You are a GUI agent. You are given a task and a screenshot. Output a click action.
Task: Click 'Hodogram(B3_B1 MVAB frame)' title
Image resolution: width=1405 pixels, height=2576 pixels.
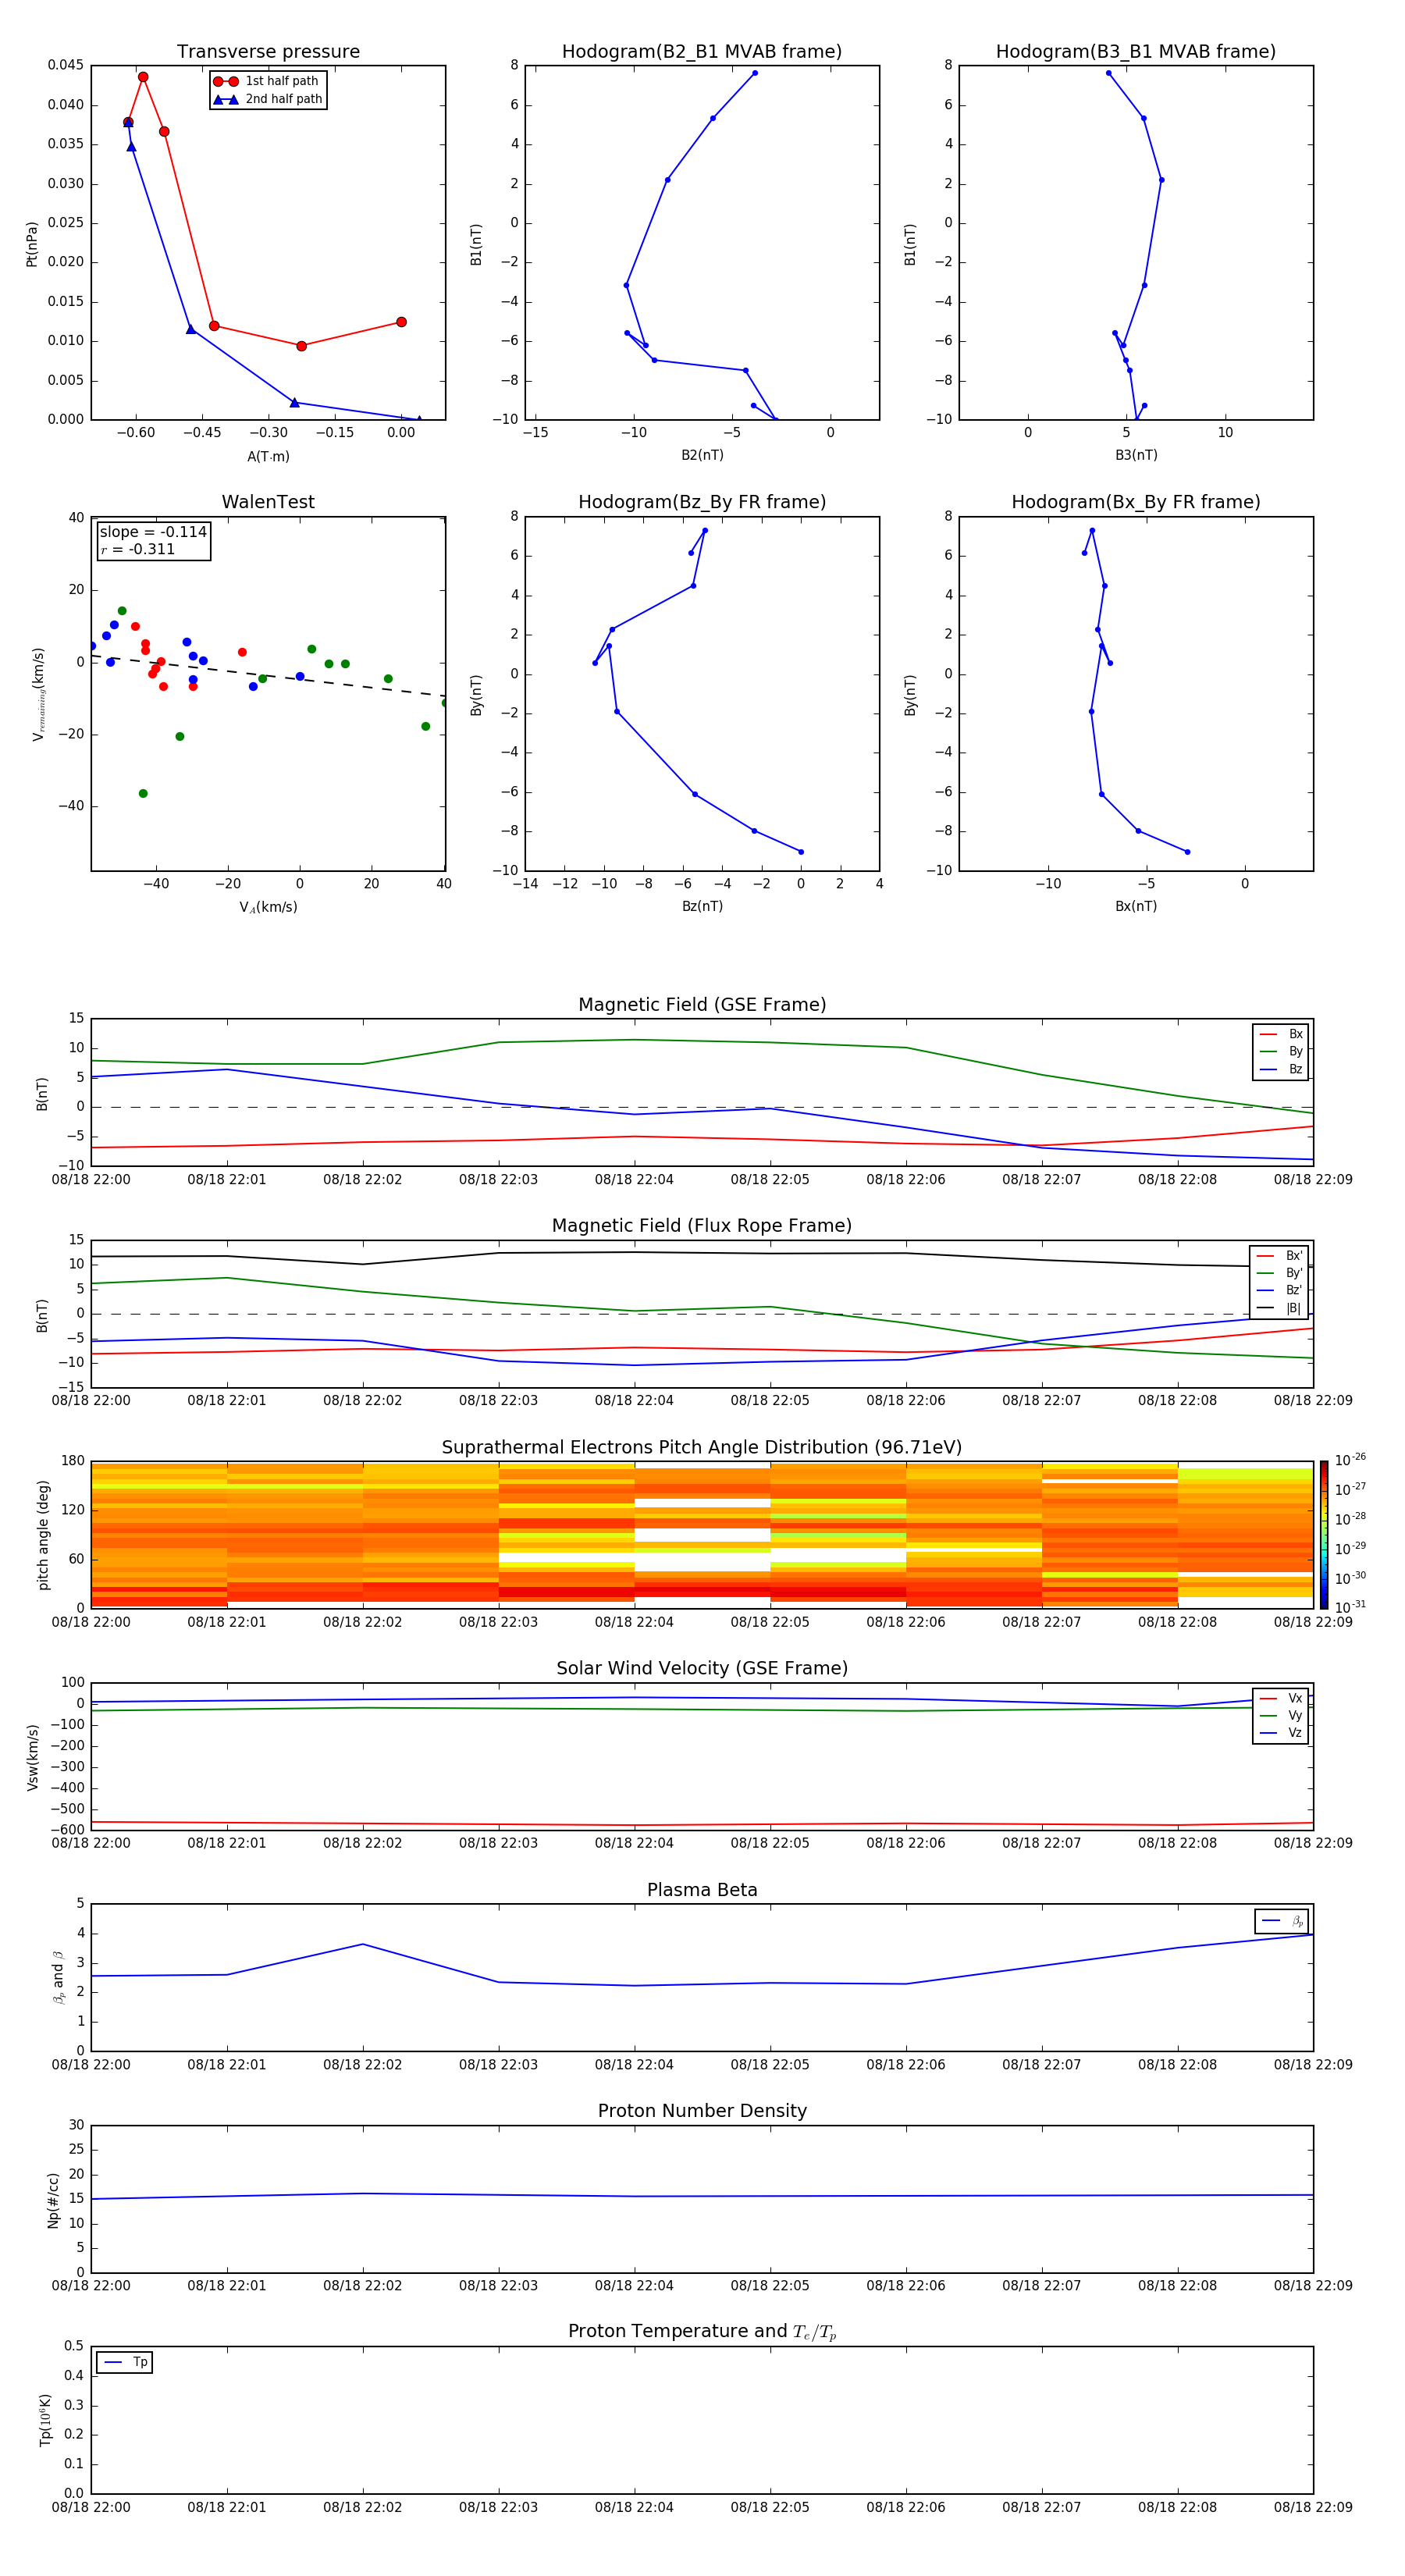coord(1136,52)
